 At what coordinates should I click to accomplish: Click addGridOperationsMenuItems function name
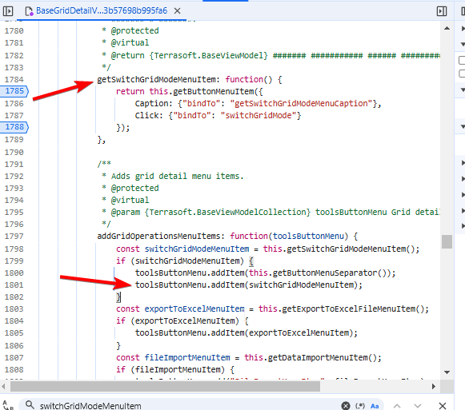(x=158, y=237)
